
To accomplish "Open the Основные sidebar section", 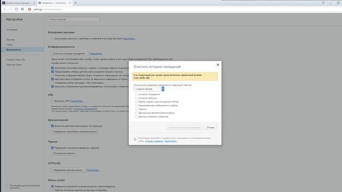I will click(12, 30).
